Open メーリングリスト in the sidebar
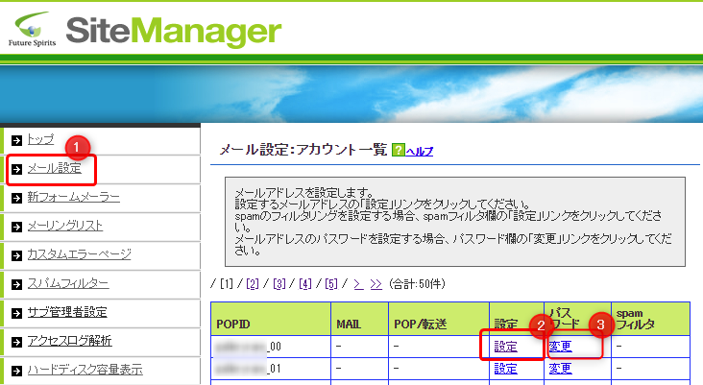The image size is (703, 385). tap(65, 226)
